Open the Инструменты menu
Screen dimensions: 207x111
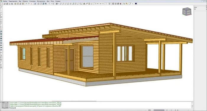(x=41, y=1)
